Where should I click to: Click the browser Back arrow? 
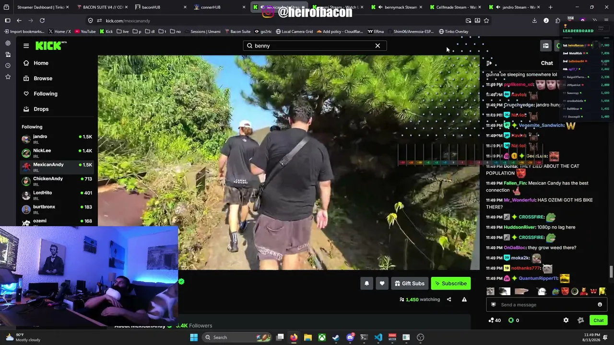click(19, 21)
